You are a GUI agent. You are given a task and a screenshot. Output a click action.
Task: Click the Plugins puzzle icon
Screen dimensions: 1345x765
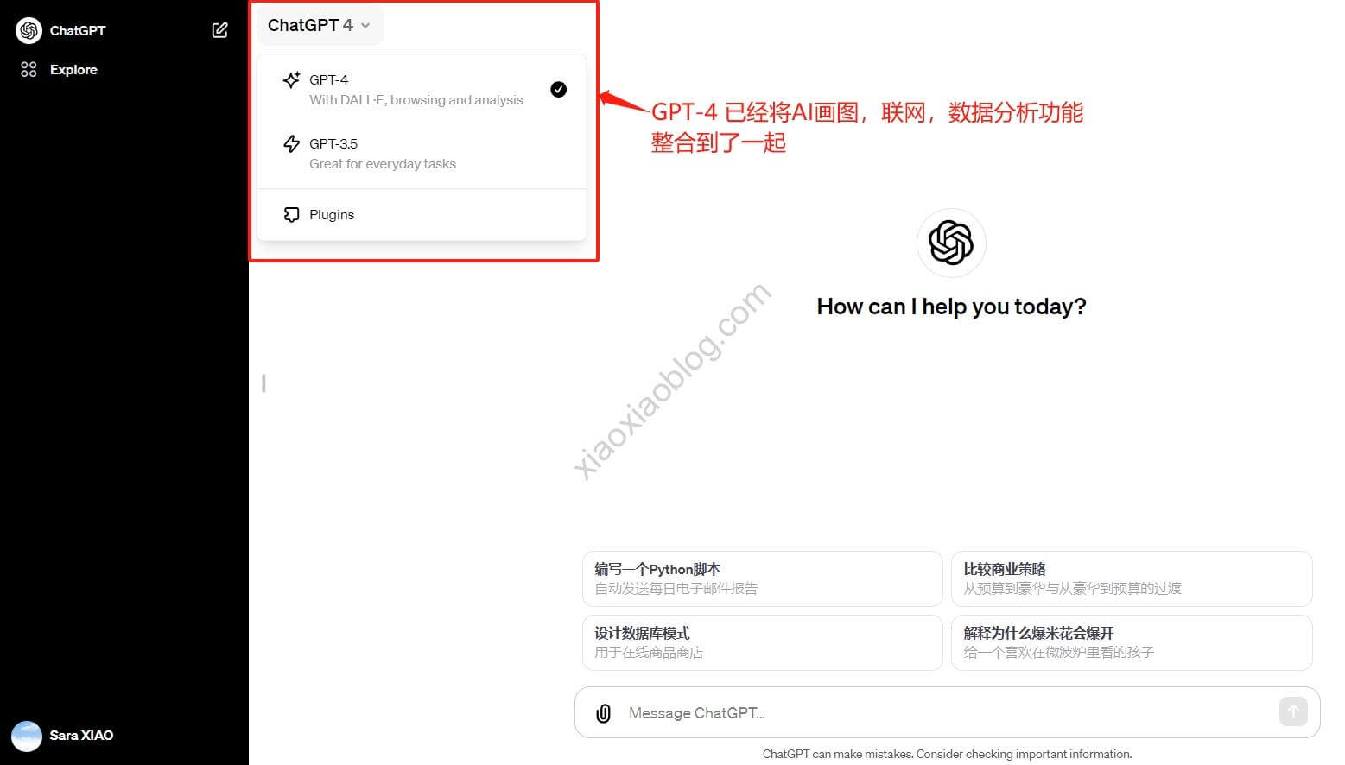coord(292,214)
